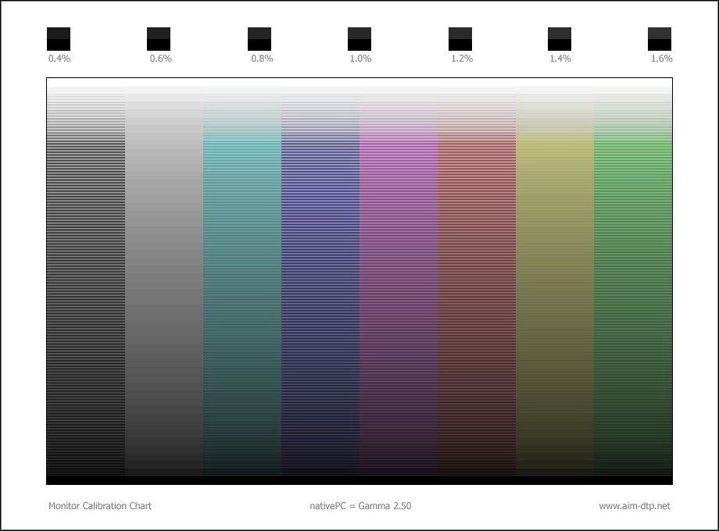Pick the 1.4% black level patch
719x531 pixels.
point(560,39)
